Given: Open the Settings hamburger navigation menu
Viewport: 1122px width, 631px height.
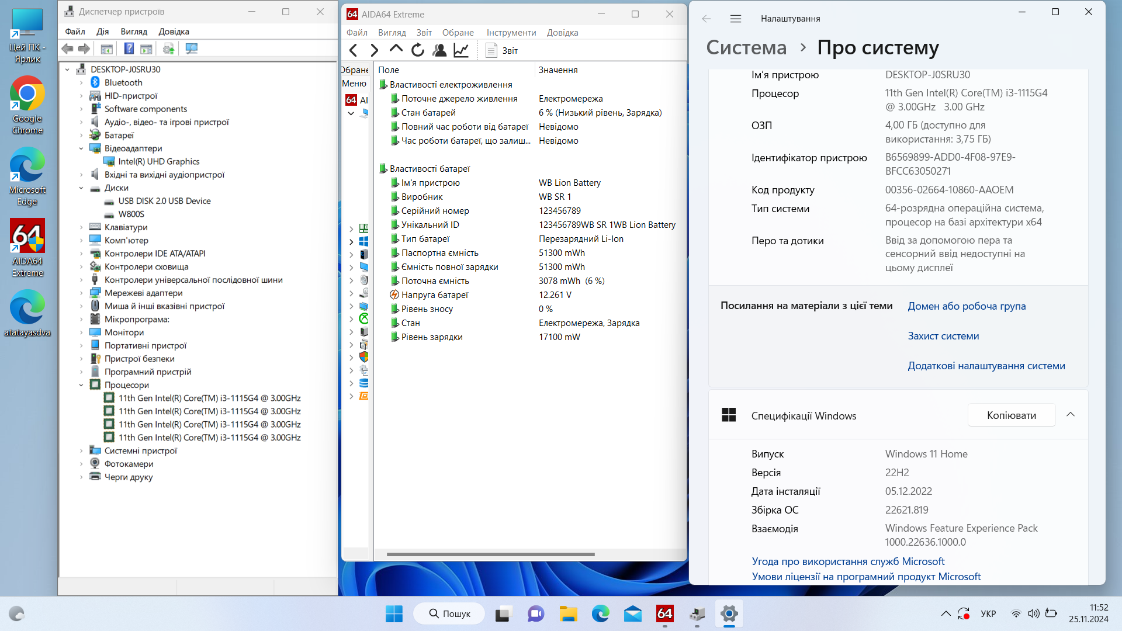Looking at the screenshot, I should pos(736,19).
